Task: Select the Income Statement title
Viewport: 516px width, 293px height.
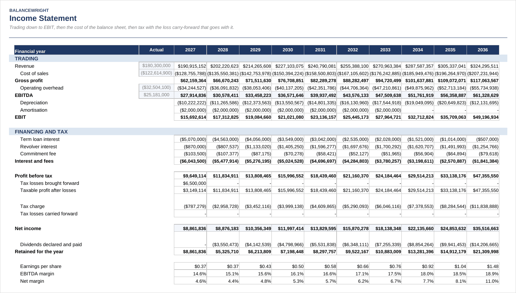Action: [43, 18]
